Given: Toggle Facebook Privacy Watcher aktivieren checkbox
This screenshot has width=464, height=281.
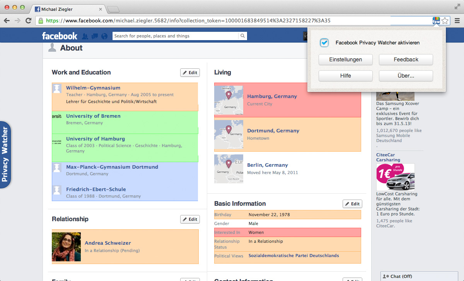Looking at the screenshot, I should pyautogui.click(x=324, y=43).
